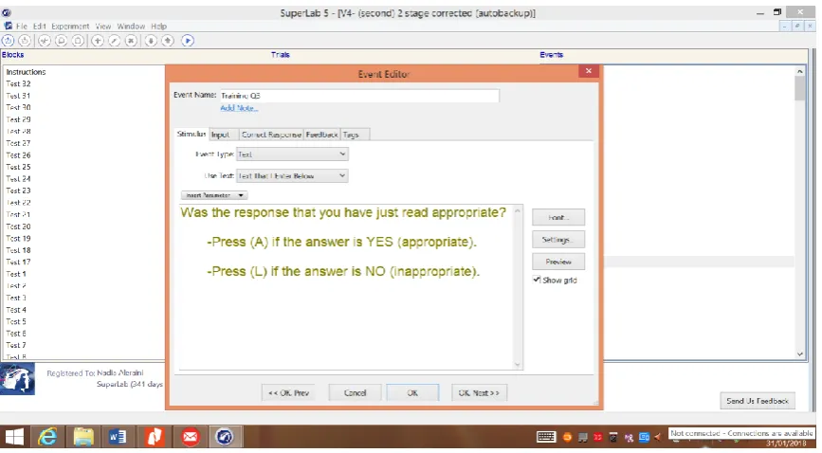Click the Event Name input field
Image resolution: width=822 pixels, height=453 pixels.
point(359,96)
